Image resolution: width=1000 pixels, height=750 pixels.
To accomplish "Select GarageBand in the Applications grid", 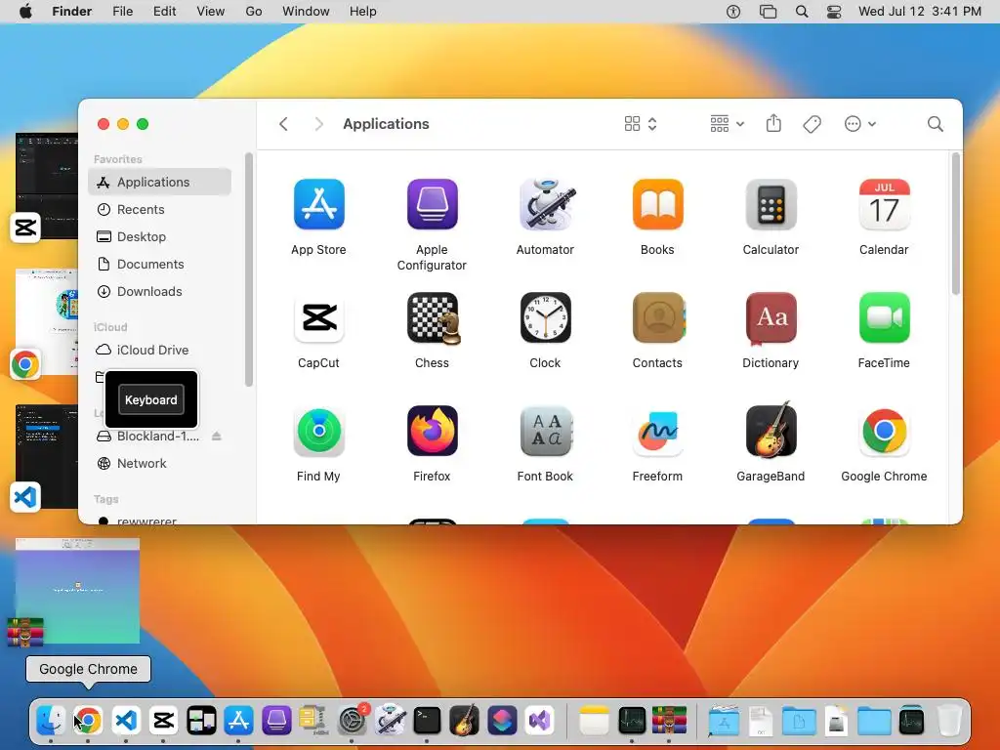I will click(771, 430).
